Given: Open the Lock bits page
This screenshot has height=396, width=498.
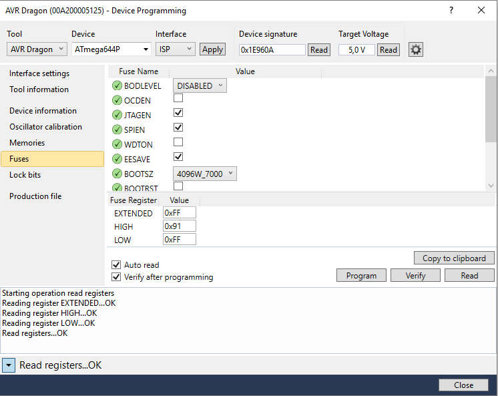Looking at the screenshot, I should [25, 175].
